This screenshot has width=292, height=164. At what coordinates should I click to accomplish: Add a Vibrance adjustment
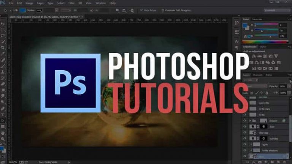[x=276, y=56]
